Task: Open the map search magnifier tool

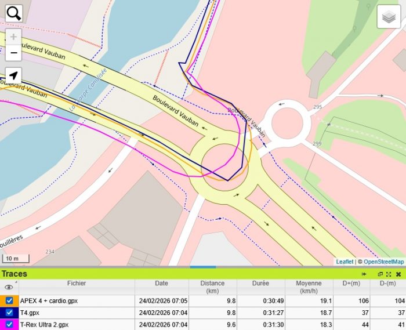Action: coord(14,13)
